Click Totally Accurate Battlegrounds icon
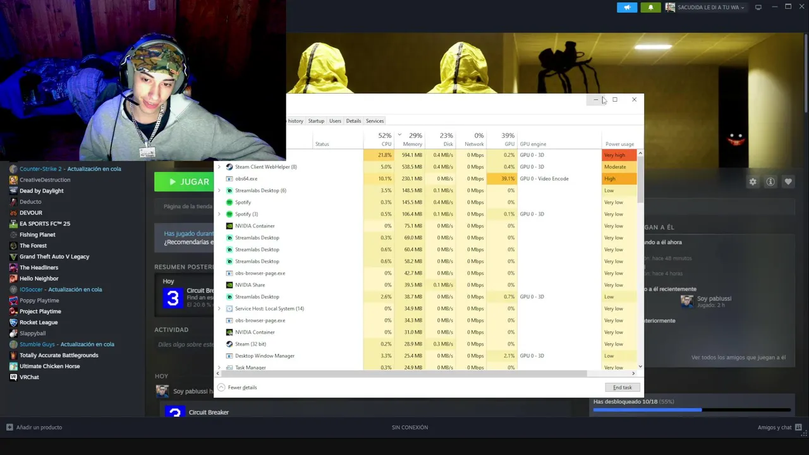 pyautogui.click(x=13, y=355)
